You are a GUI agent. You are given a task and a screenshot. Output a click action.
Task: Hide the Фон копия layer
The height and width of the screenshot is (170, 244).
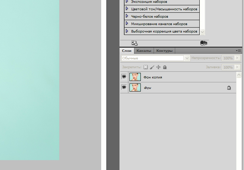click(124, 77)
